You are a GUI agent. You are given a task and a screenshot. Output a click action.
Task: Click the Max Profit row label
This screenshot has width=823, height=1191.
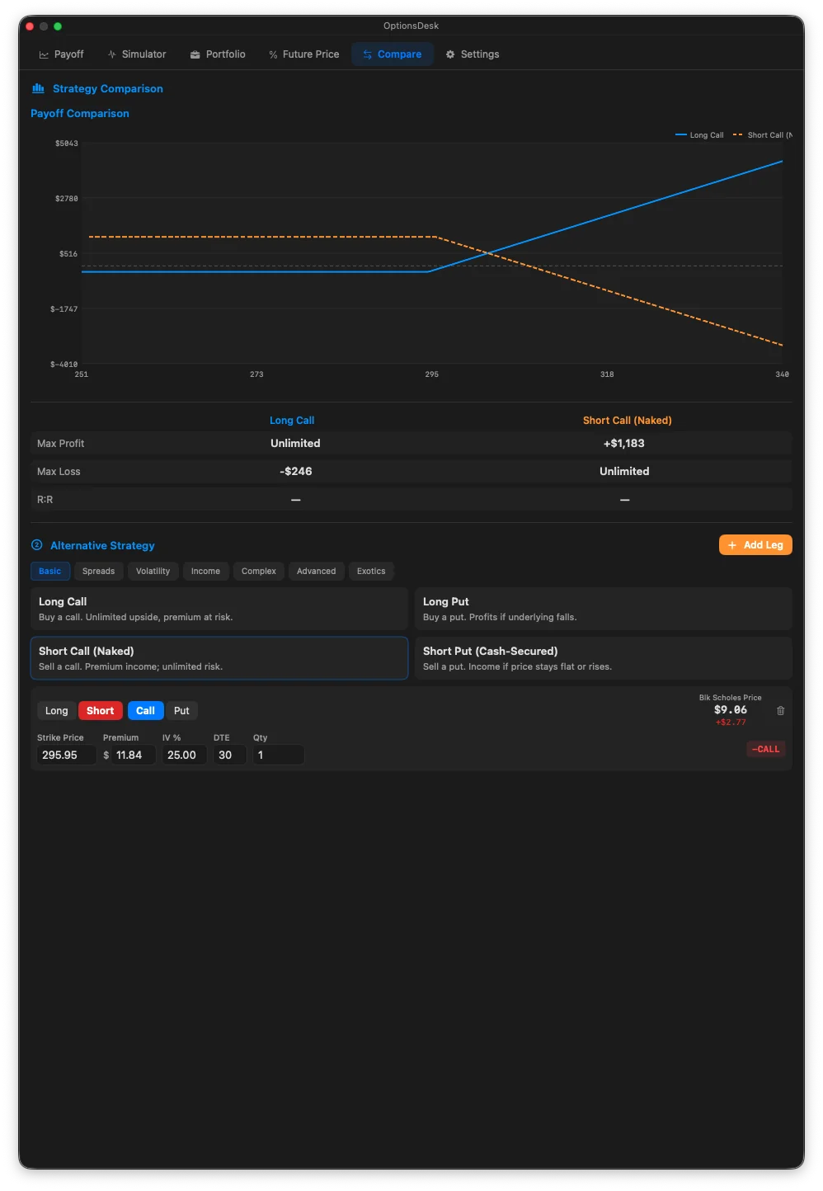pos(61,444)
